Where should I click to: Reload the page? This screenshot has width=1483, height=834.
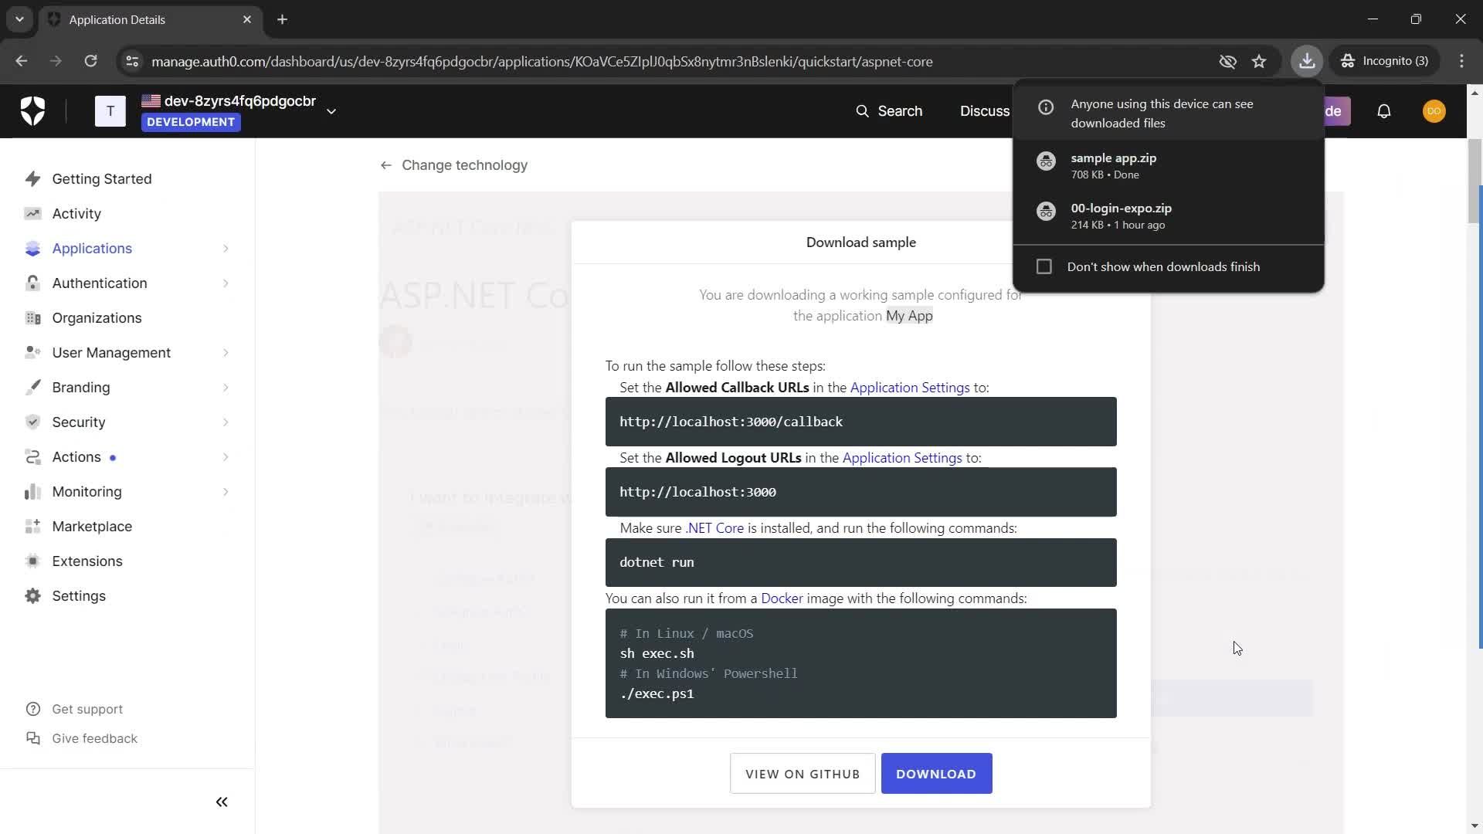90,61
